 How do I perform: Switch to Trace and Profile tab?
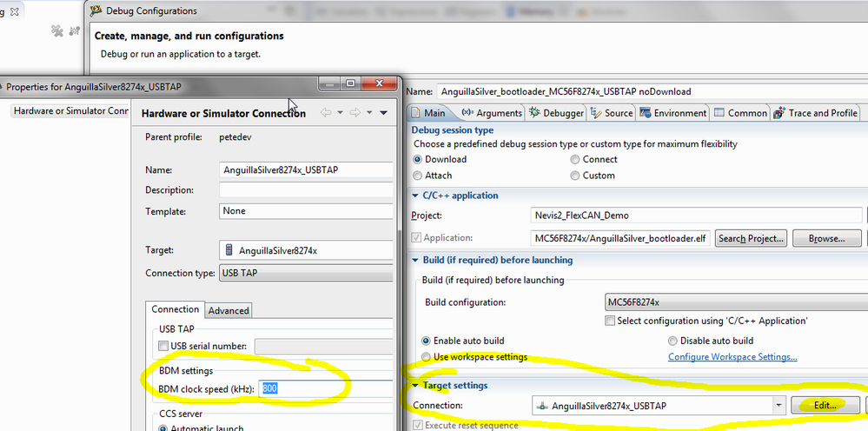point(815,113)
